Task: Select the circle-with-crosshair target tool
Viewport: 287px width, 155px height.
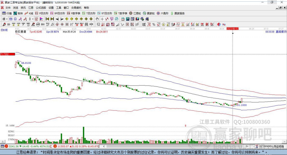Action: click(57, 25)
